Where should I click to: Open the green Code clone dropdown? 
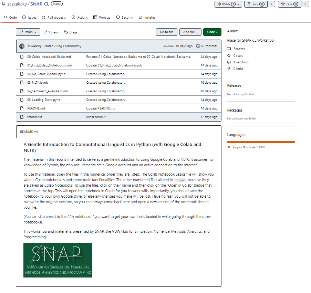(212, 32)
